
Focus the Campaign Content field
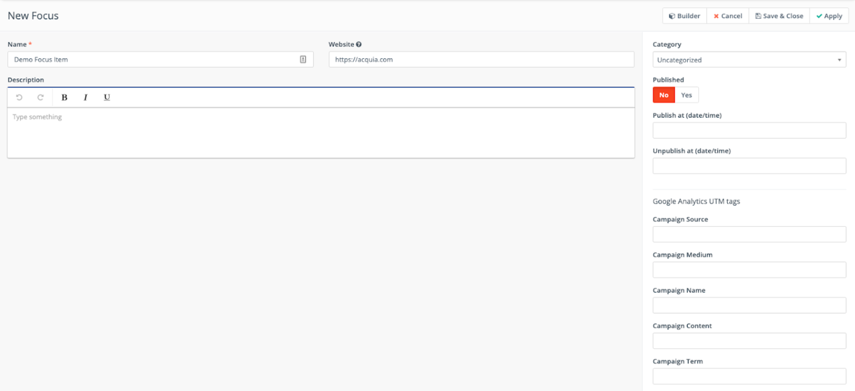click(x=749, y=341)
